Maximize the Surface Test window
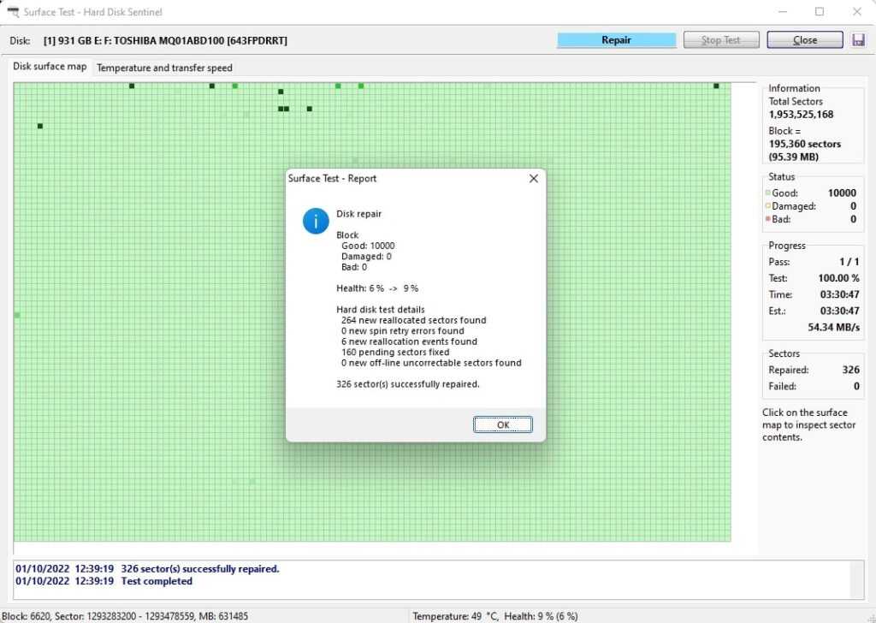This screenshot has height=623, width=876. coord(819,12)
